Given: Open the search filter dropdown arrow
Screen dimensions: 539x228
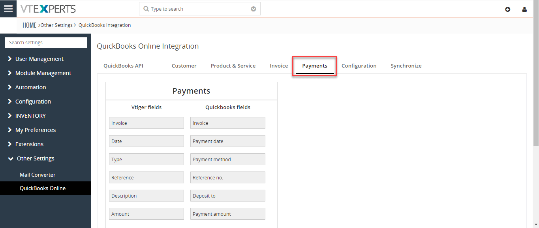Looking at the screenshot, I should 253,8.
